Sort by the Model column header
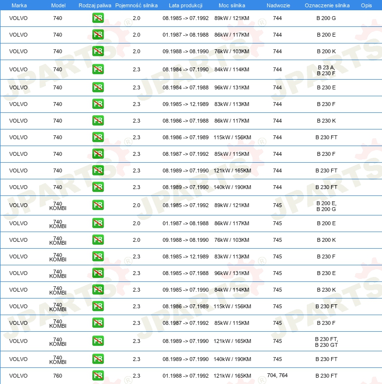 pos(58,5)
